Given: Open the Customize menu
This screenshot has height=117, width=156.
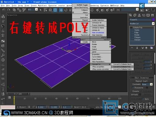Looking at the screenshot, I should click(104, 5).
